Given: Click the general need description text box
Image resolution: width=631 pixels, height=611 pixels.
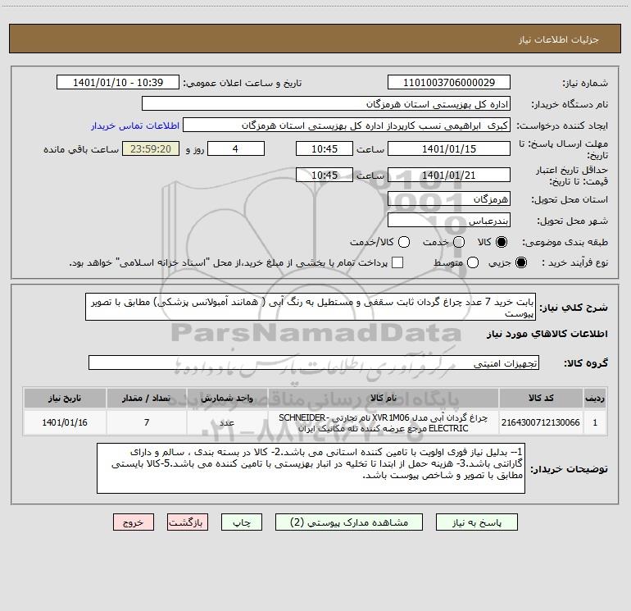Looking at the screenshot, I should tap(311, 307).
